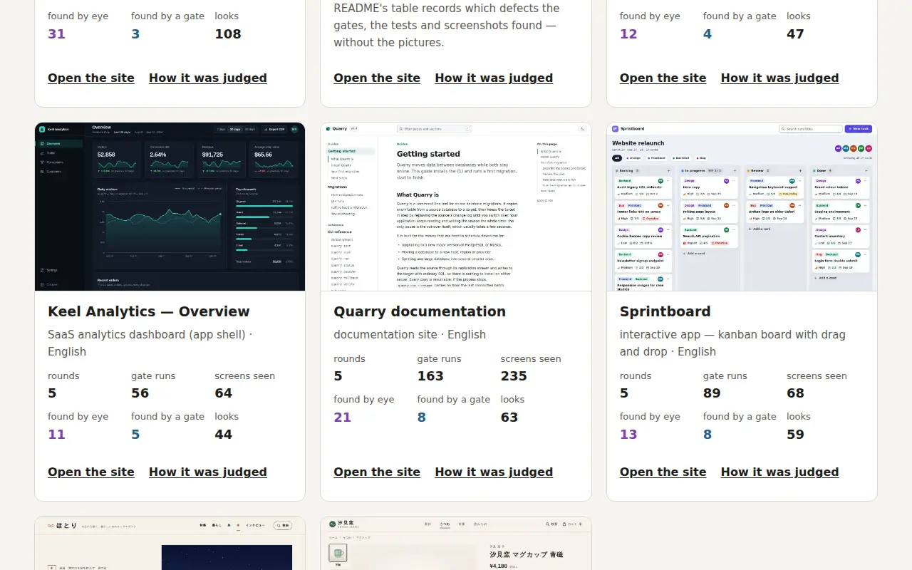Viewport: 912px width, 570px height.
Task: See how Sprintboard was judged
Action: click(x=779, y=472)
